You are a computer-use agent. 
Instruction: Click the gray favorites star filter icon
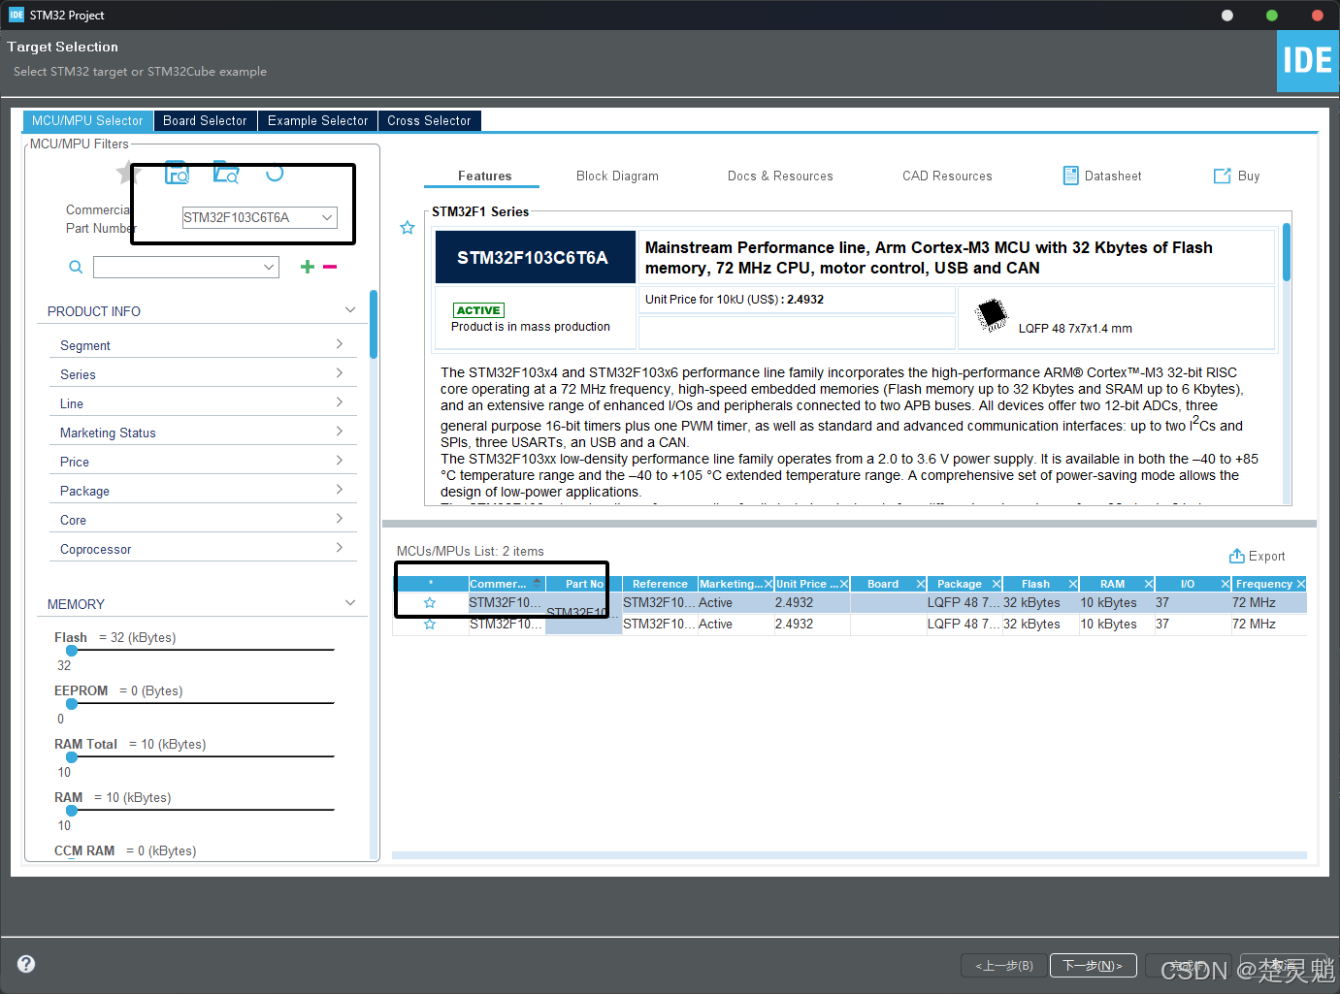(126, 174)
